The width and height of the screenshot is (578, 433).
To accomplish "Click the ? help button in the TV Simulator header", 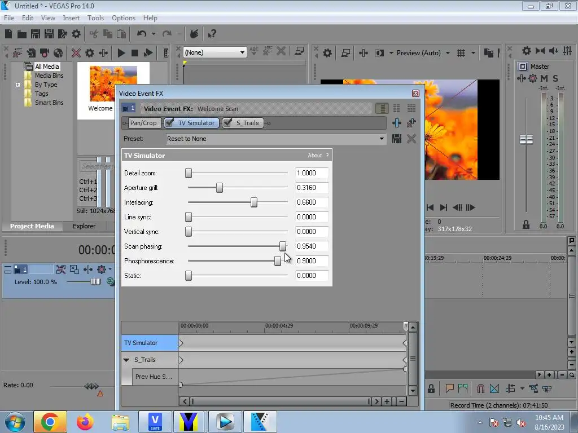I will coord(327,156).
